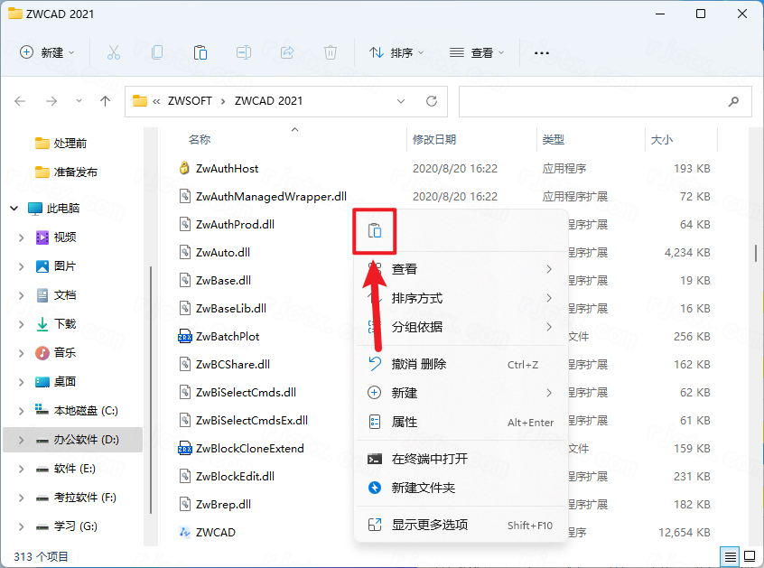Select 新建文件夹 in context menu
This screenshot has width=764, height=568.
423,488
